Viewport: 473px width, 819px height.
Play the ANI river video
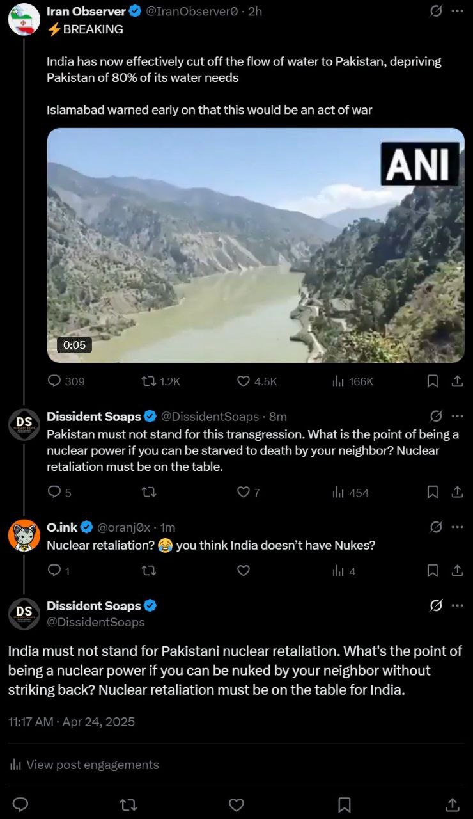pos(256,245)
